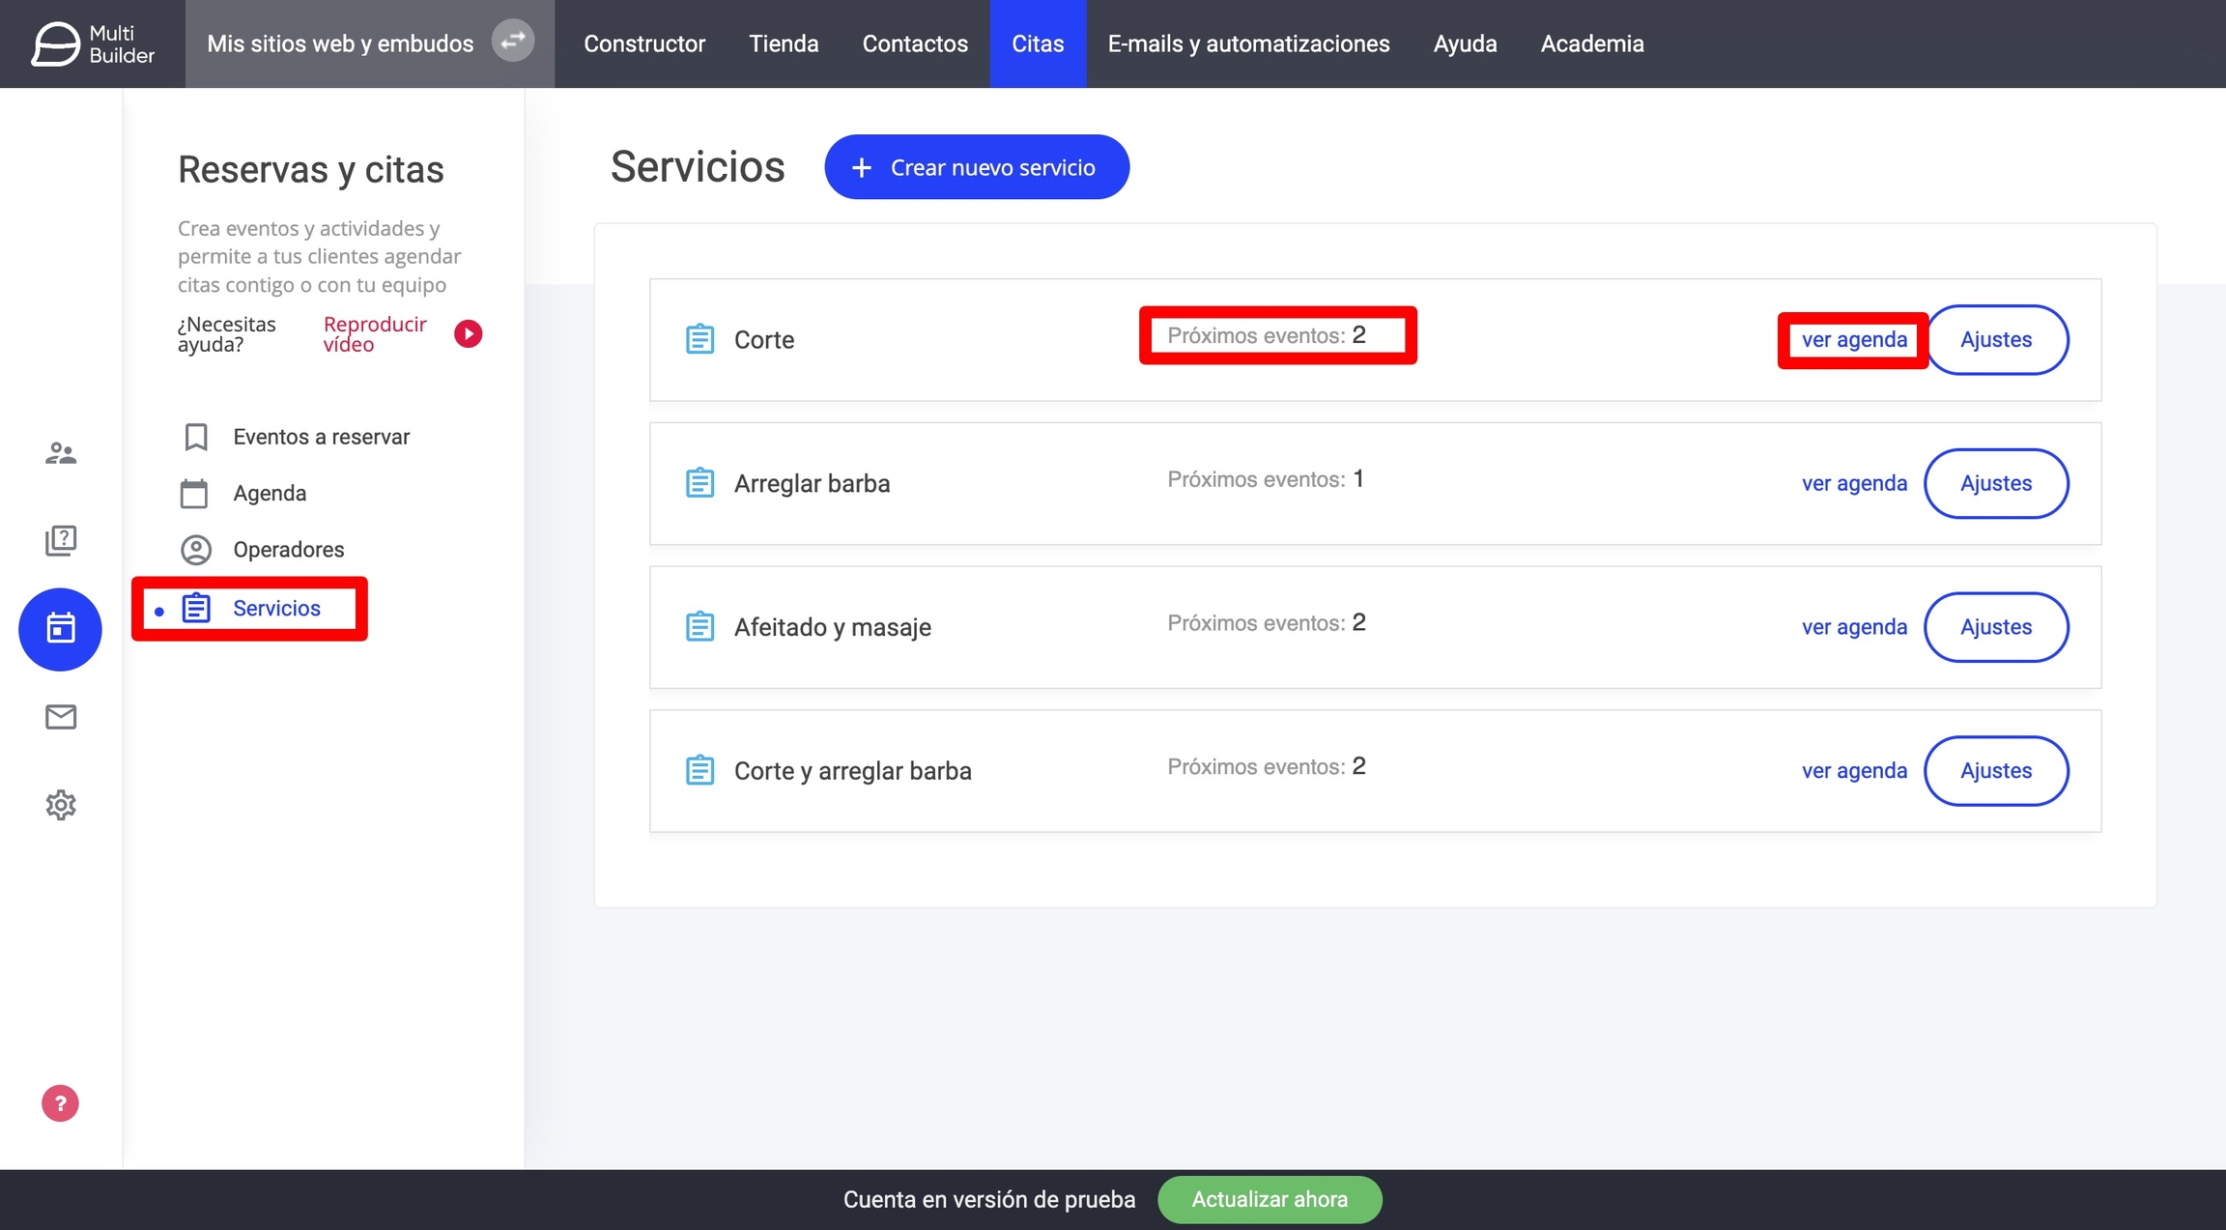Select Eventos a reservar in sidebar
Screen dimensions: 2226x1230
click(x=321, y=437)
